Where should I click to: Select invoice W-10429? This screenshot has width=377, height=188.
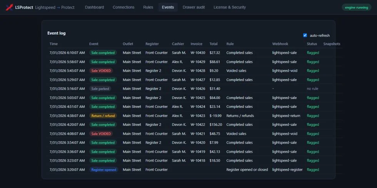click(198, 62)
